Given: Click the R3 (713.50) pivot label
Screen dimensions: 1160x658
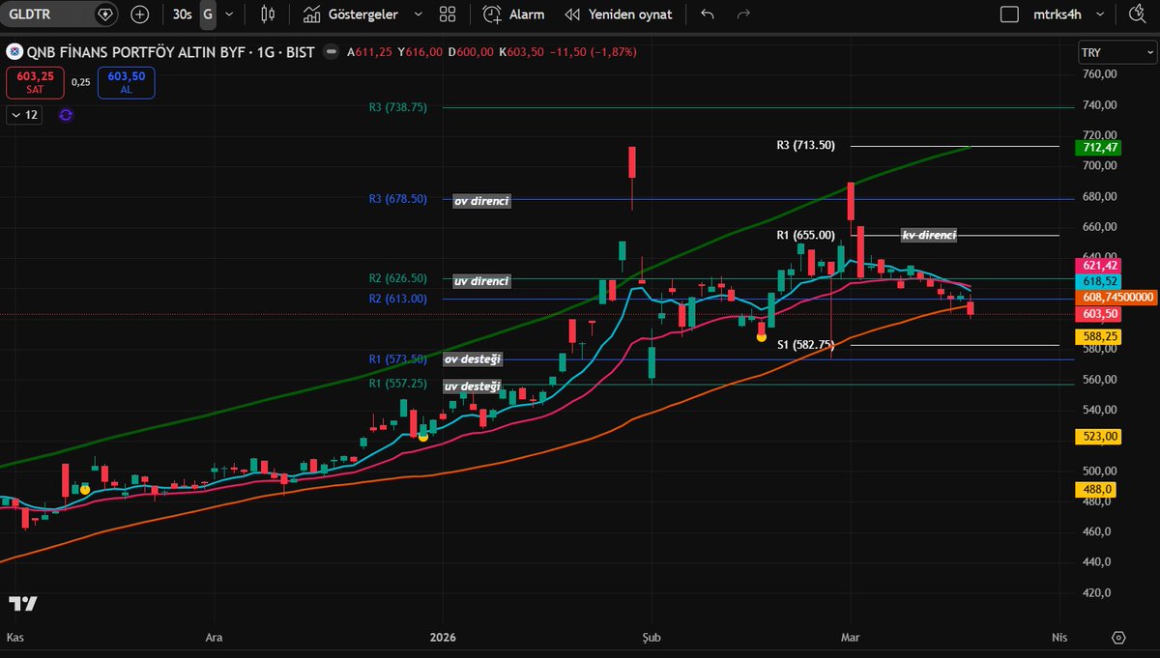Looking at the screenshot, I should pyautogui.click(x=805, y=146).
